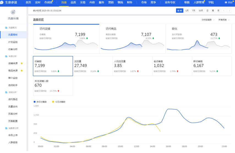The width and height of the screenshot is (235, 153).
Task: Switch to the 品类 top menu tab
Action: pos(73,2)
